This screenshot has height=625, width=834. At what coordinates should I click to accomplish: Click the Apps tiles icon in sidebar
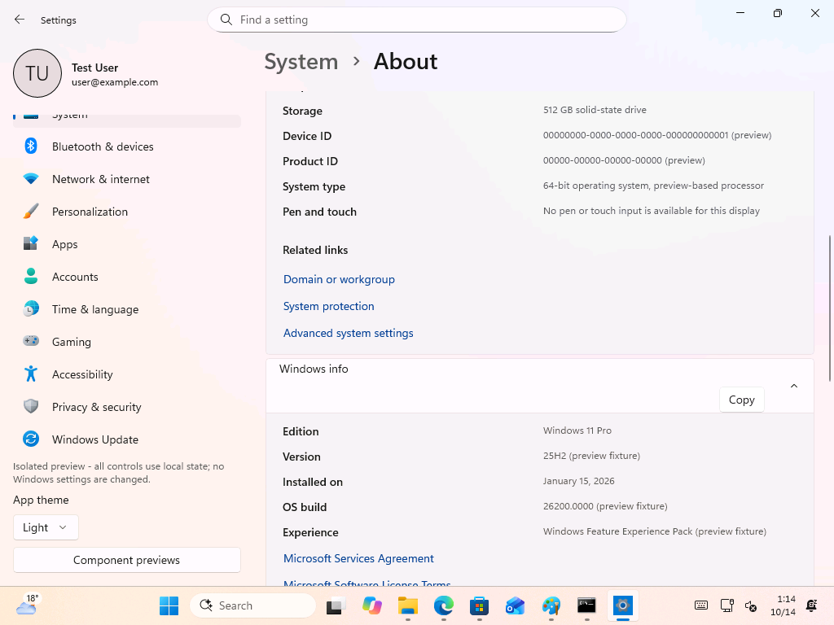pyautogui.click(x=31, y=243)
